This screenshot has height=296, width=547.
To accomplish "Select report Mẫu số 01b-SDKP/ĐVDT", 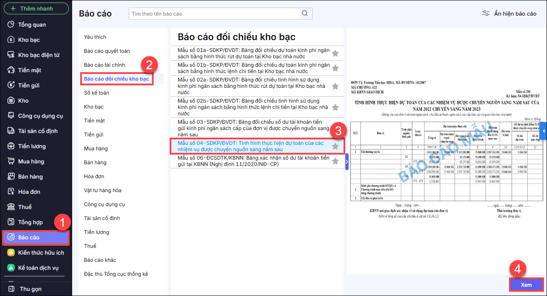I will [x=257, y=68].
